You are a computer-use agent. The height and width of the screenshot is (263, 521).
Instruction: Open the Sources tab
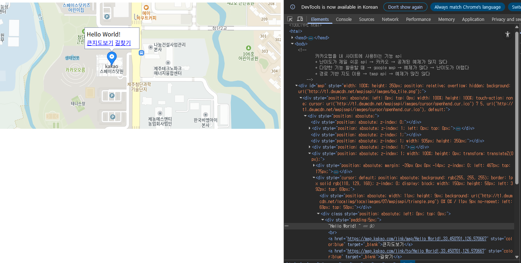367,19
